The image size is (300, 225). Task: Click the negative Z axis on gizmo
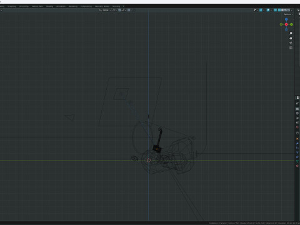(286, 29)
